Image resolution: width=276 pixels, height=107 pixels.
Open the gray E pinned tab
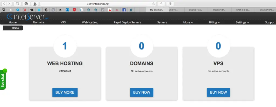[53, 10]
